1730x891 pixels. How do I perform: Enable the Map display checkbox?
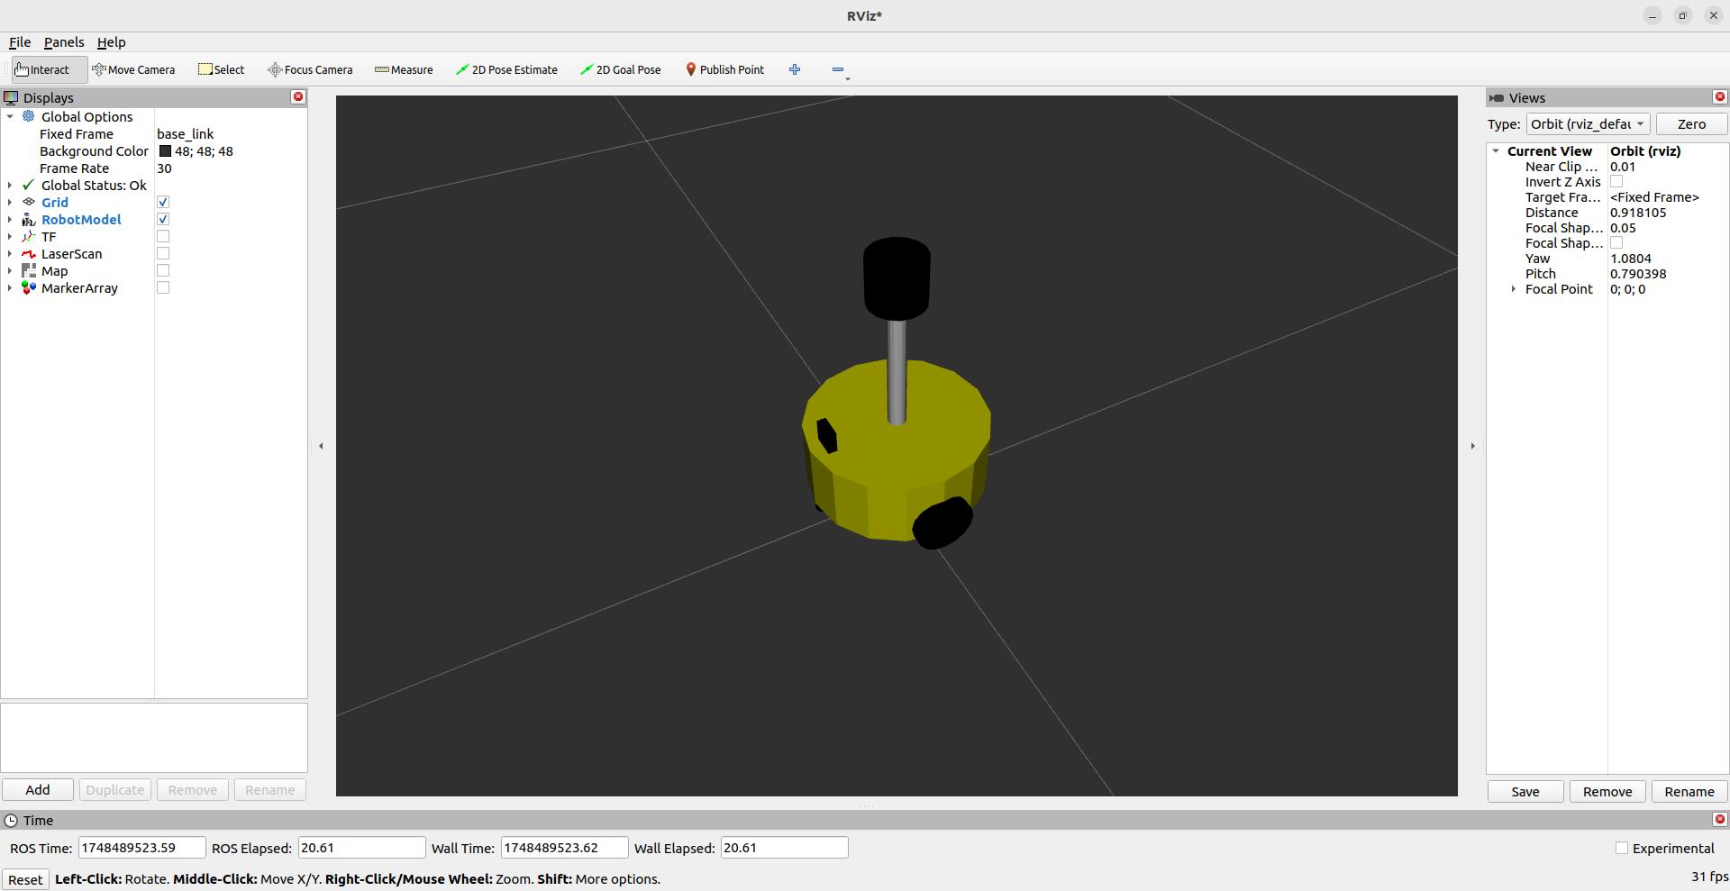[163, 270]
